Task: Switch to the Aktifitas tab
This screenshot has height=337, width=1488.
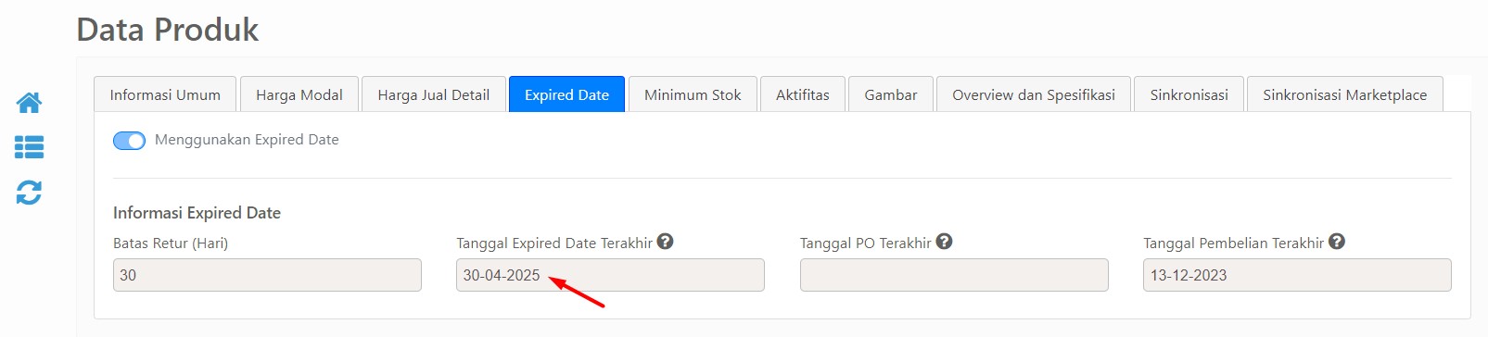Action: coord(803,94)
